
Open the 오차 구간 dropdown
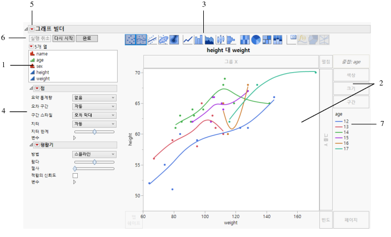[x=94, y=107]
